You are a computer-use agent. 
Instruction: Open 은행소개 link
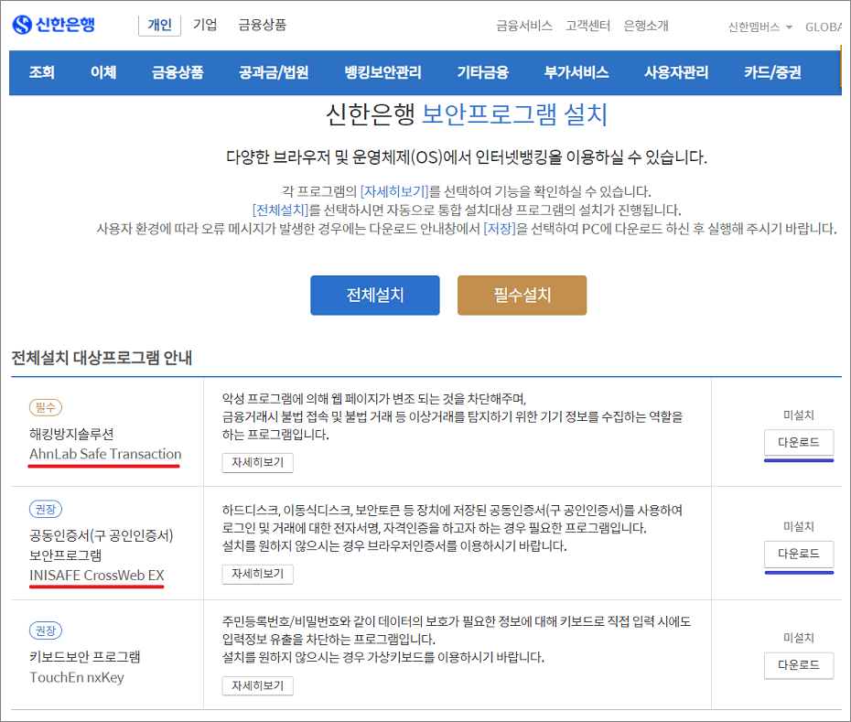point(646,26)
